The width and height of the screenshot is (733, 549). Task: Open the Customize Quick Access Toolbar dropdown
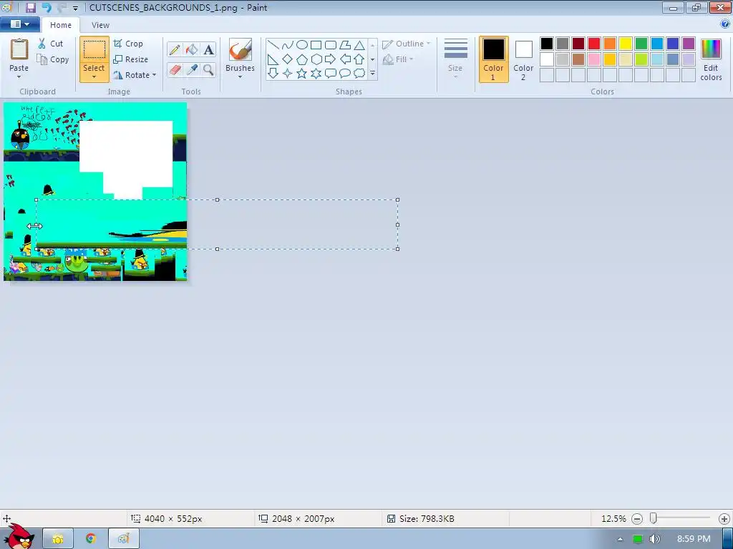(75, 8)
